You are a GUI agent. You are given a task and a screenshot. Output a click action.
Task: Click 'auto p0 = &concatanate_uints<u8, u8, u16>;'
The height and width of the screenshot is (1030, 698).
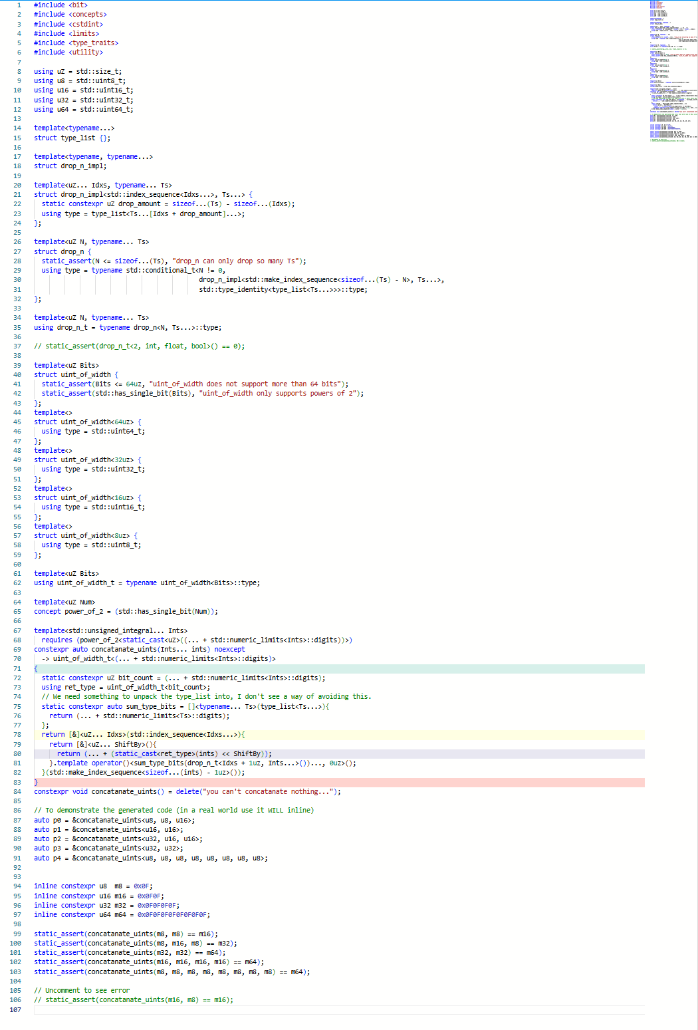tap(114, 821)
